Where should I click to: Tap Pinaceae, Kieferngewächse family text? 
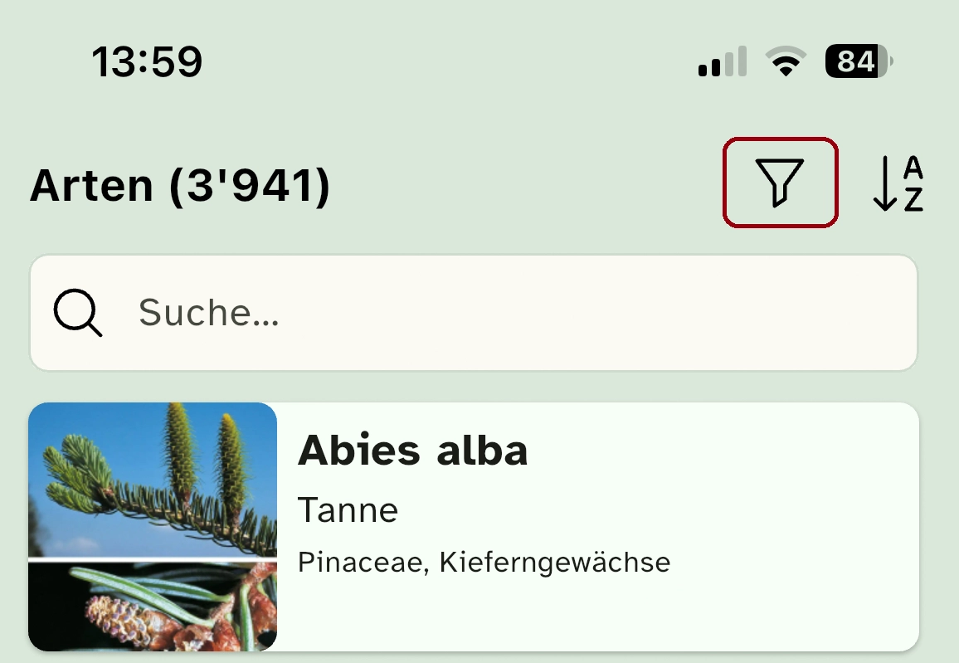pos(484,562)
